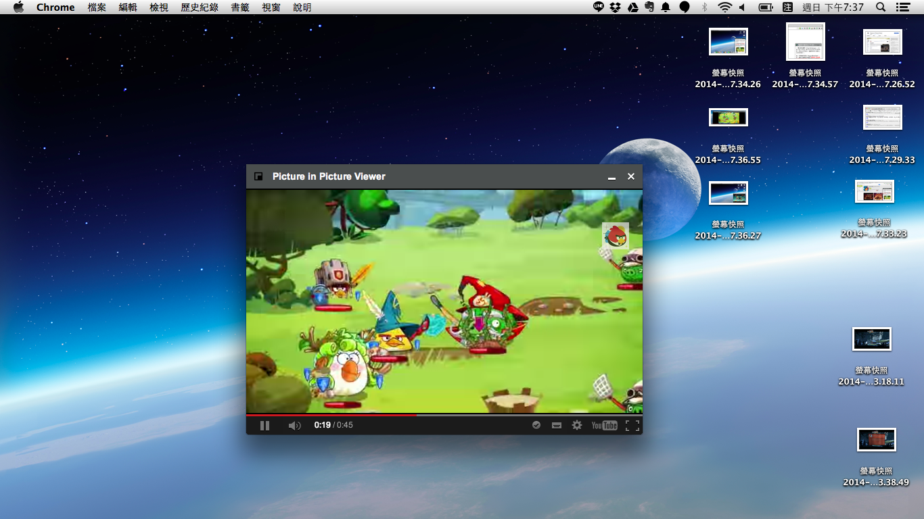Toggle captions with the subtitles icon
The image size is (924, 519).
coord(557,426)
